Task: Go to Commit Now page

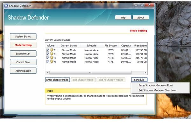Action: click(23, 62)
